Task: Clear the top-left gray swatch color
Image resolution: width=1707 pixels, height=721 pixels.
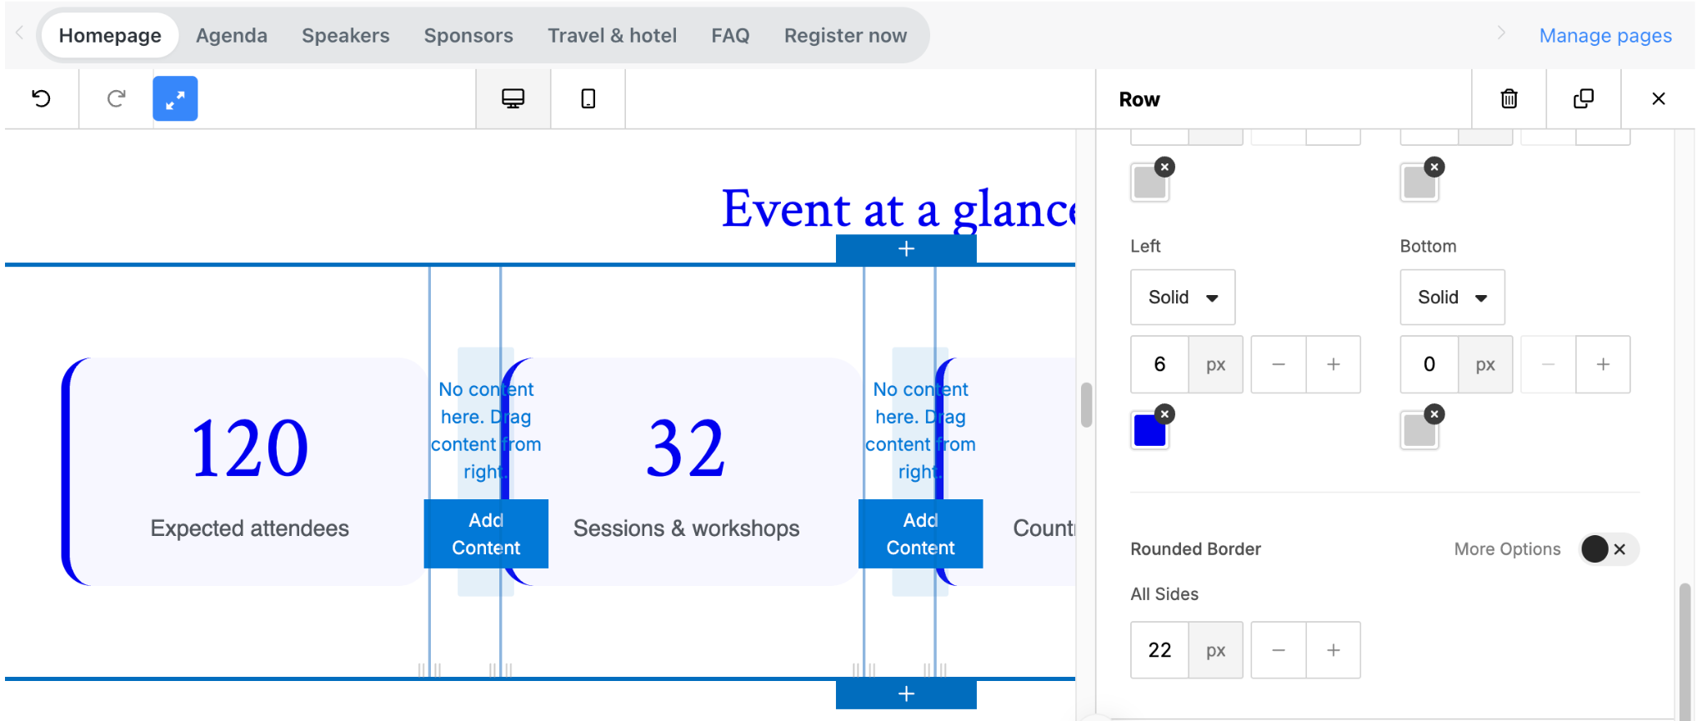Action: [x=1165, y=167]
